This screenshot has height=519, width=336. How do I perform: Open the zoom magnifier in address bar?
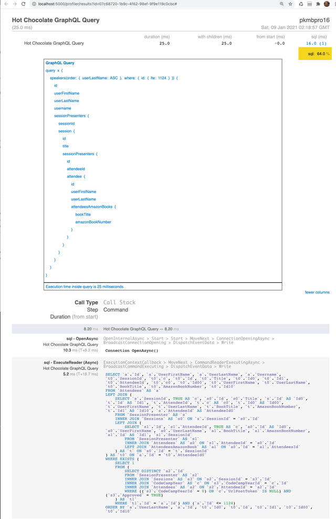(x=282, y=4)
